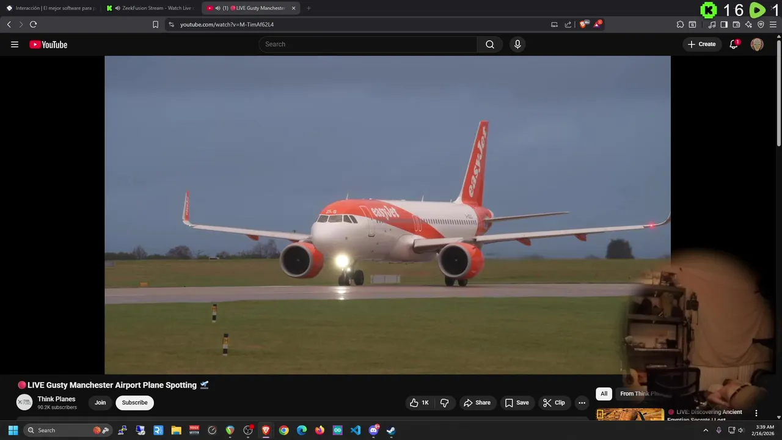Open Windows Start menu
782x440 pixels.
(x=13, y=430)
